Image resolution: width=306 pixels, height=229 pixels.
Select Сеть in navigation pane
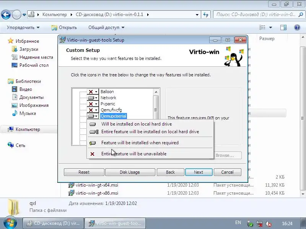[x=16, y=145]
